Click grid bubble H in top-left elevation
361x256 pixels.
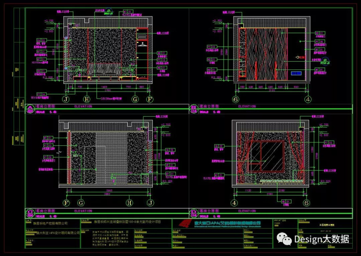[x=86, y=99]
